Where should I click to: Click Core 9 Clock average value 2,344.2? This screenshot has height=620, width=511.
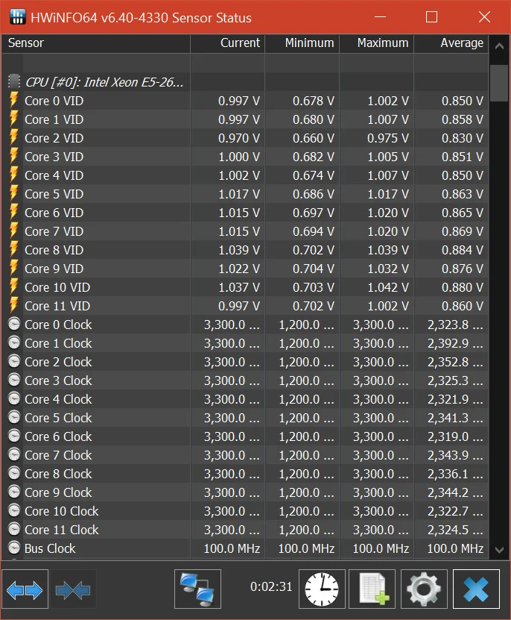[x=455, y=492]
